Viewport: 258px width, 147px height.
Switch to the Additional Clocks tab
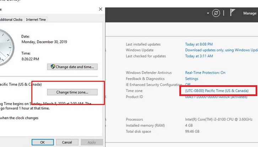coord(11,19)
